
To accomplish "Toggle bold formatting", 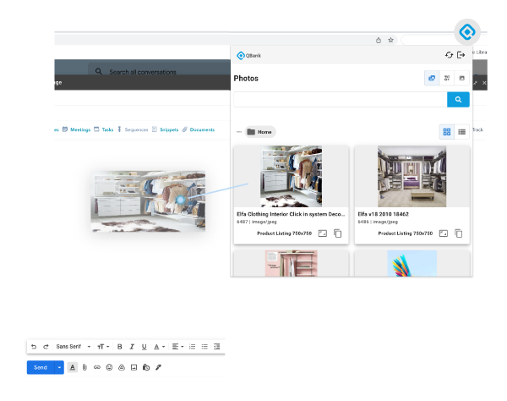I will click(x=120, y=347).
